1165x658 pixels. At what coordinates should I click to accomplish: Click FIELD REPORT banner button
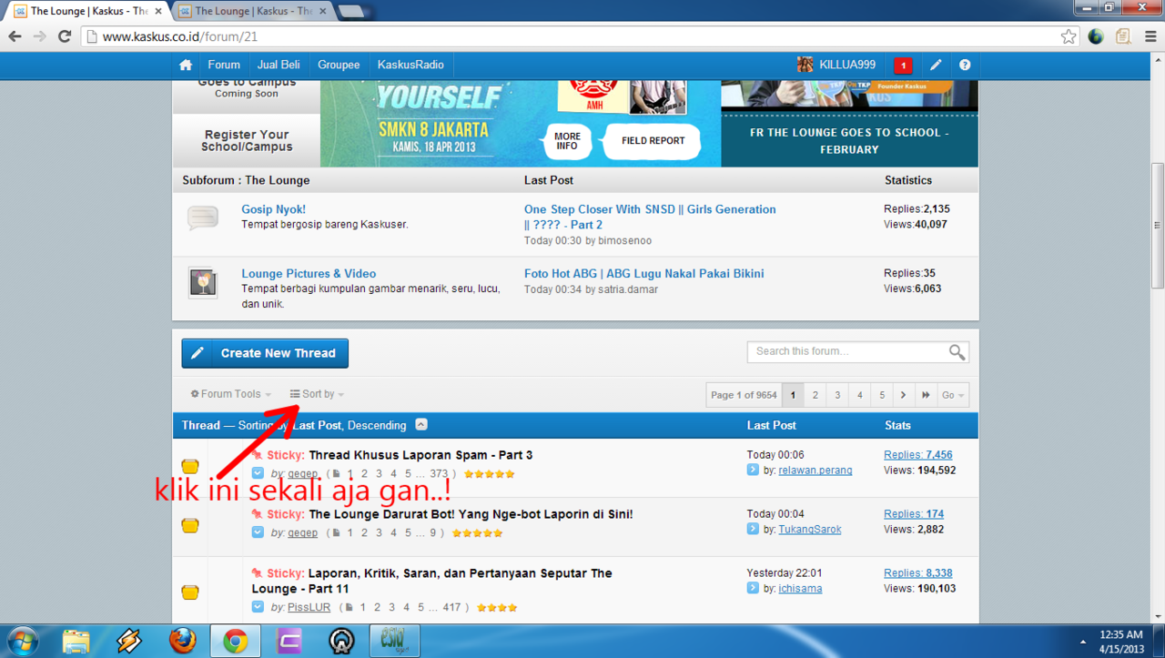[x=653, y=141]
